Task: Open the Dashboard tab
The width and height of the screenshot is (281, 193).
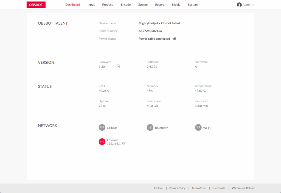Action: tap(73, 5)
